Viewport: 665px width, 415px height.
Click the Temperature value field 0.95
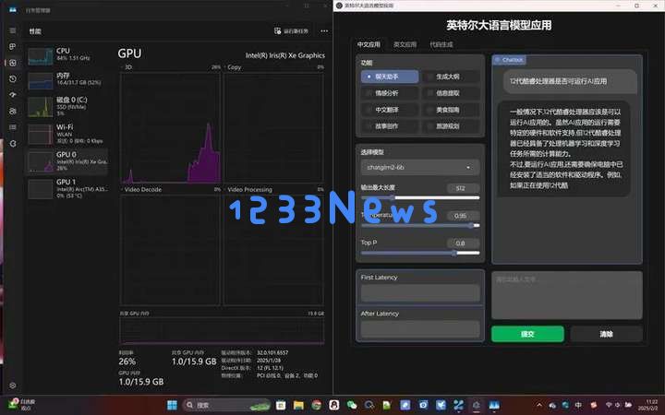click(463, 216)
